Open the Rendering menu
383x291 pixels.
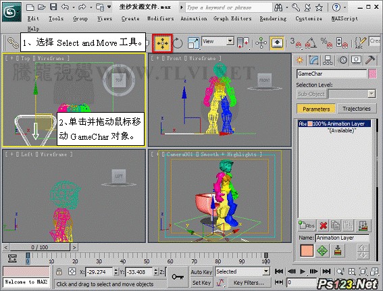pyautogui.click(x=273, y=18)
